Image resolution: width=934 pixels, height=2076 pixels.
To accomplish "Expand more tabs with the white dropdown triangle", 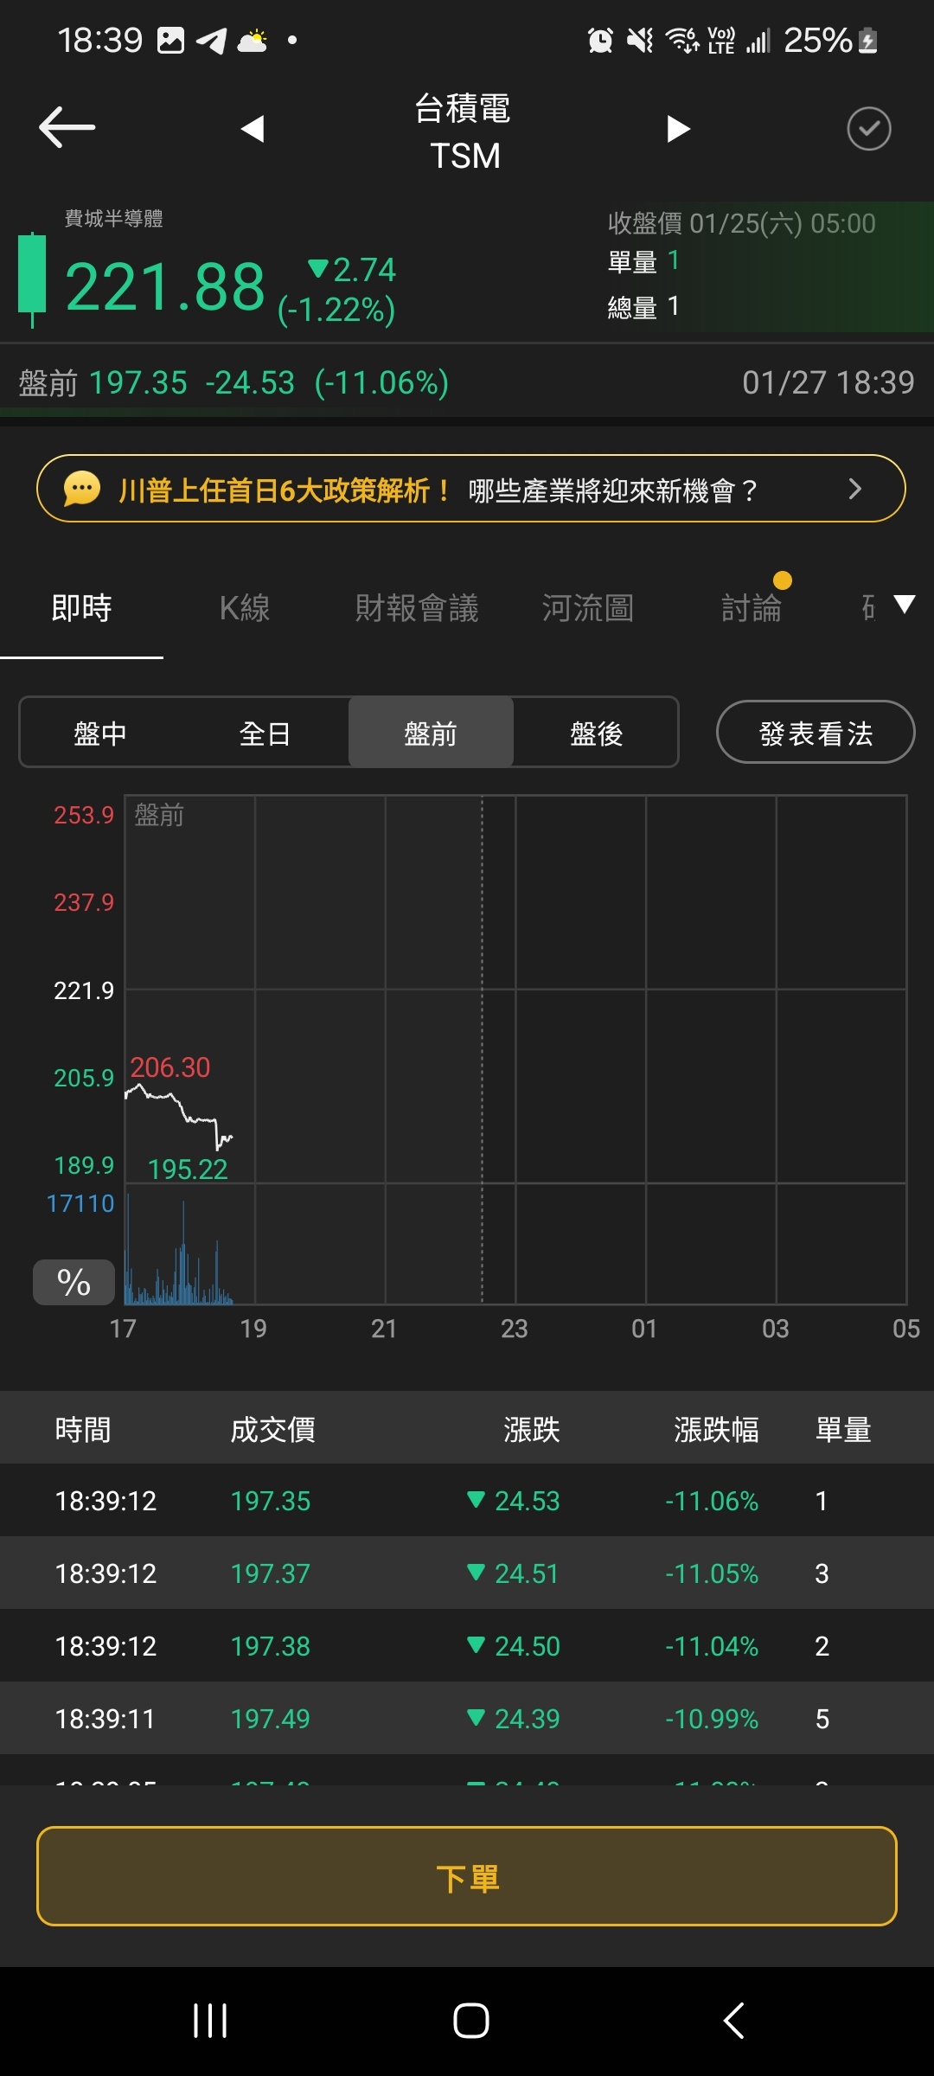I will click(x=904, y=604).
